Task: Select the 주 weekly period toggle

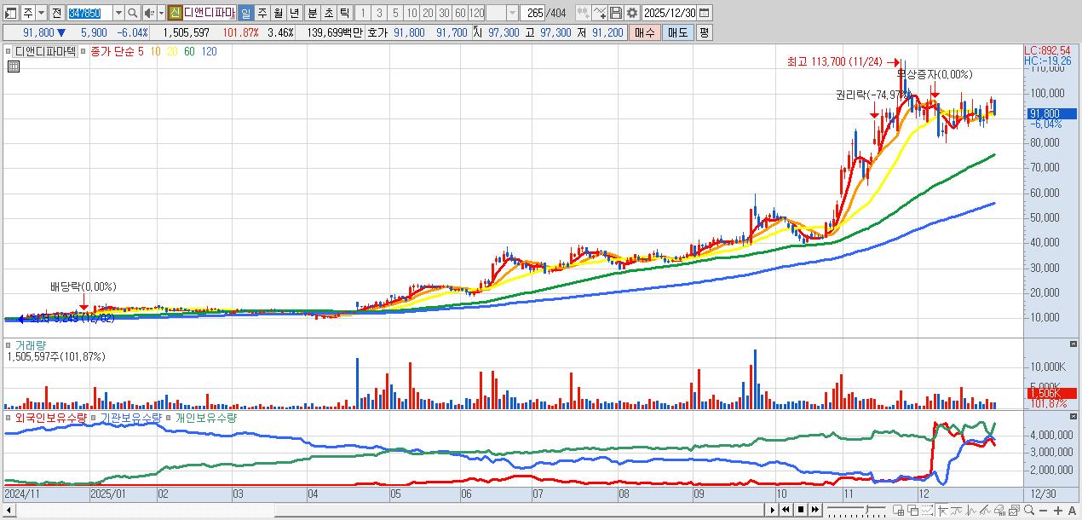Action: click(262, 13)
